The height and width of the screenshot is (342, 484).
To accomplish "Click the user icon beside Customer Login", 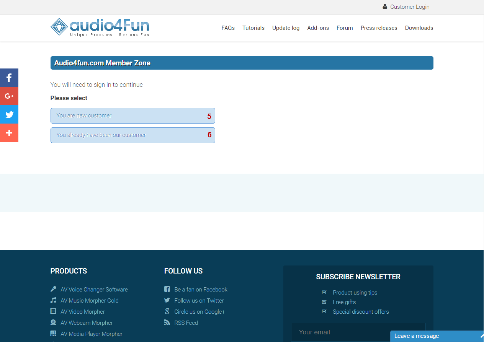I will coord(385,7).
